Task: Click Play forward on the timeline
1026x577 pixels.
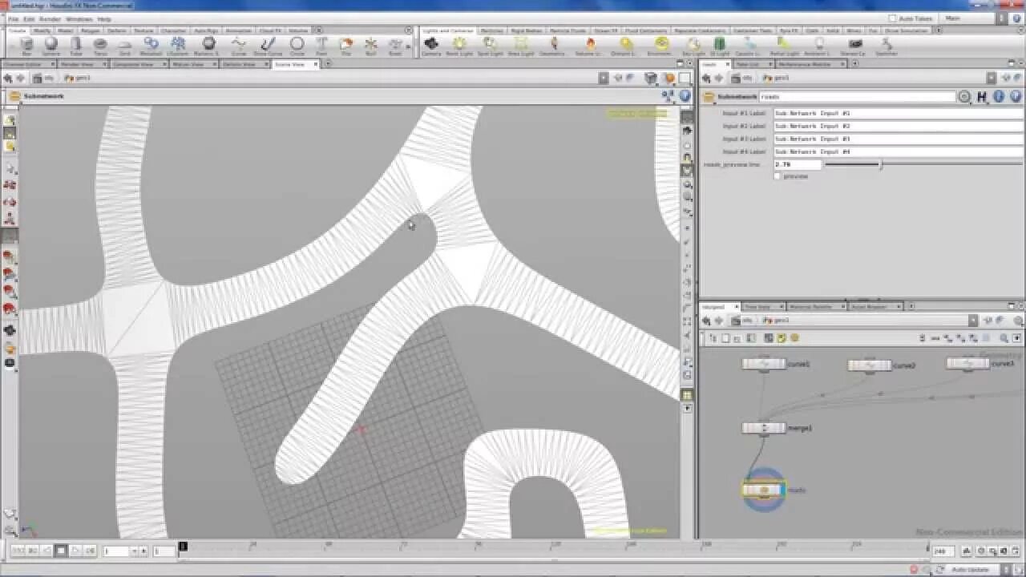Action: pyautogui.click(x=75, y=551)
